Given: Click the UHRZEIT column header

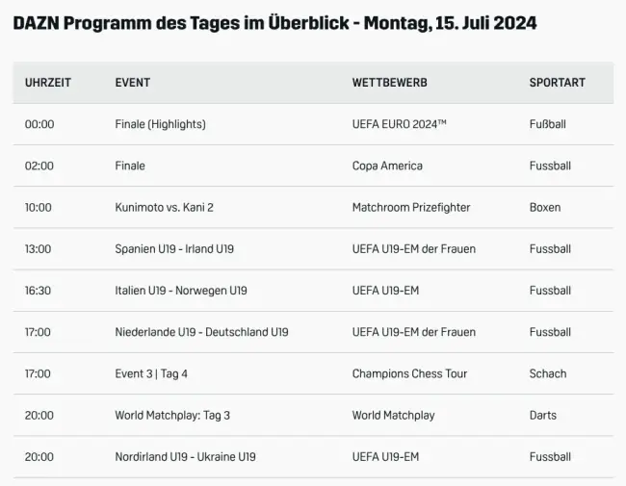Looking at the screenshot, I should (x=48, y=83).
